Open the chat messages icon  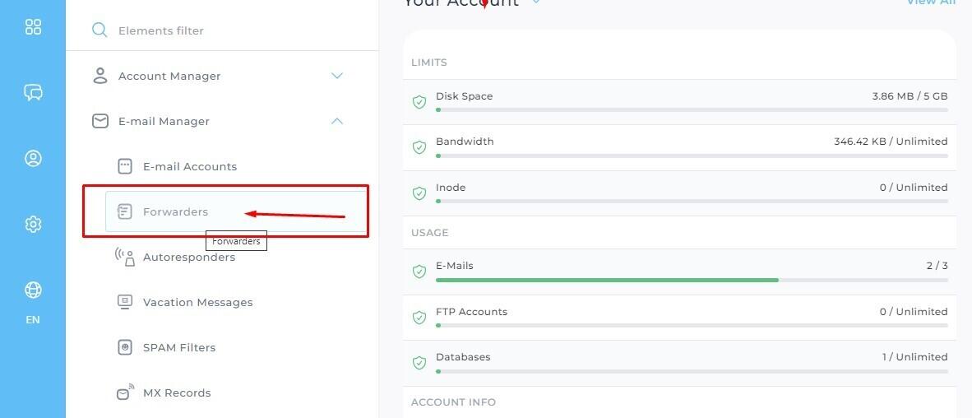pos(33,92)
